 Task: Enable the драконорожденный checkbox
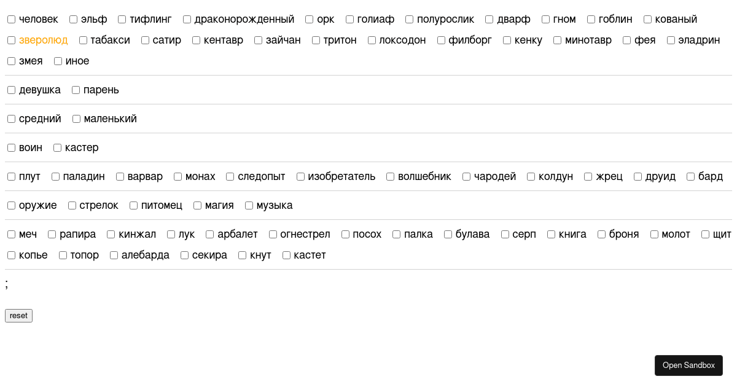[187, 20]
